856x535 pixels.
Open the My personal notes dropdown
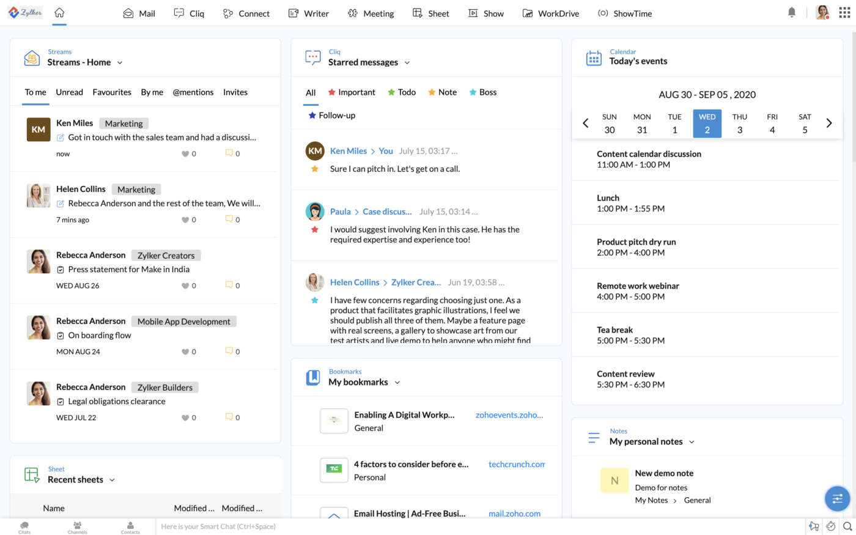[x=692, y=442]
